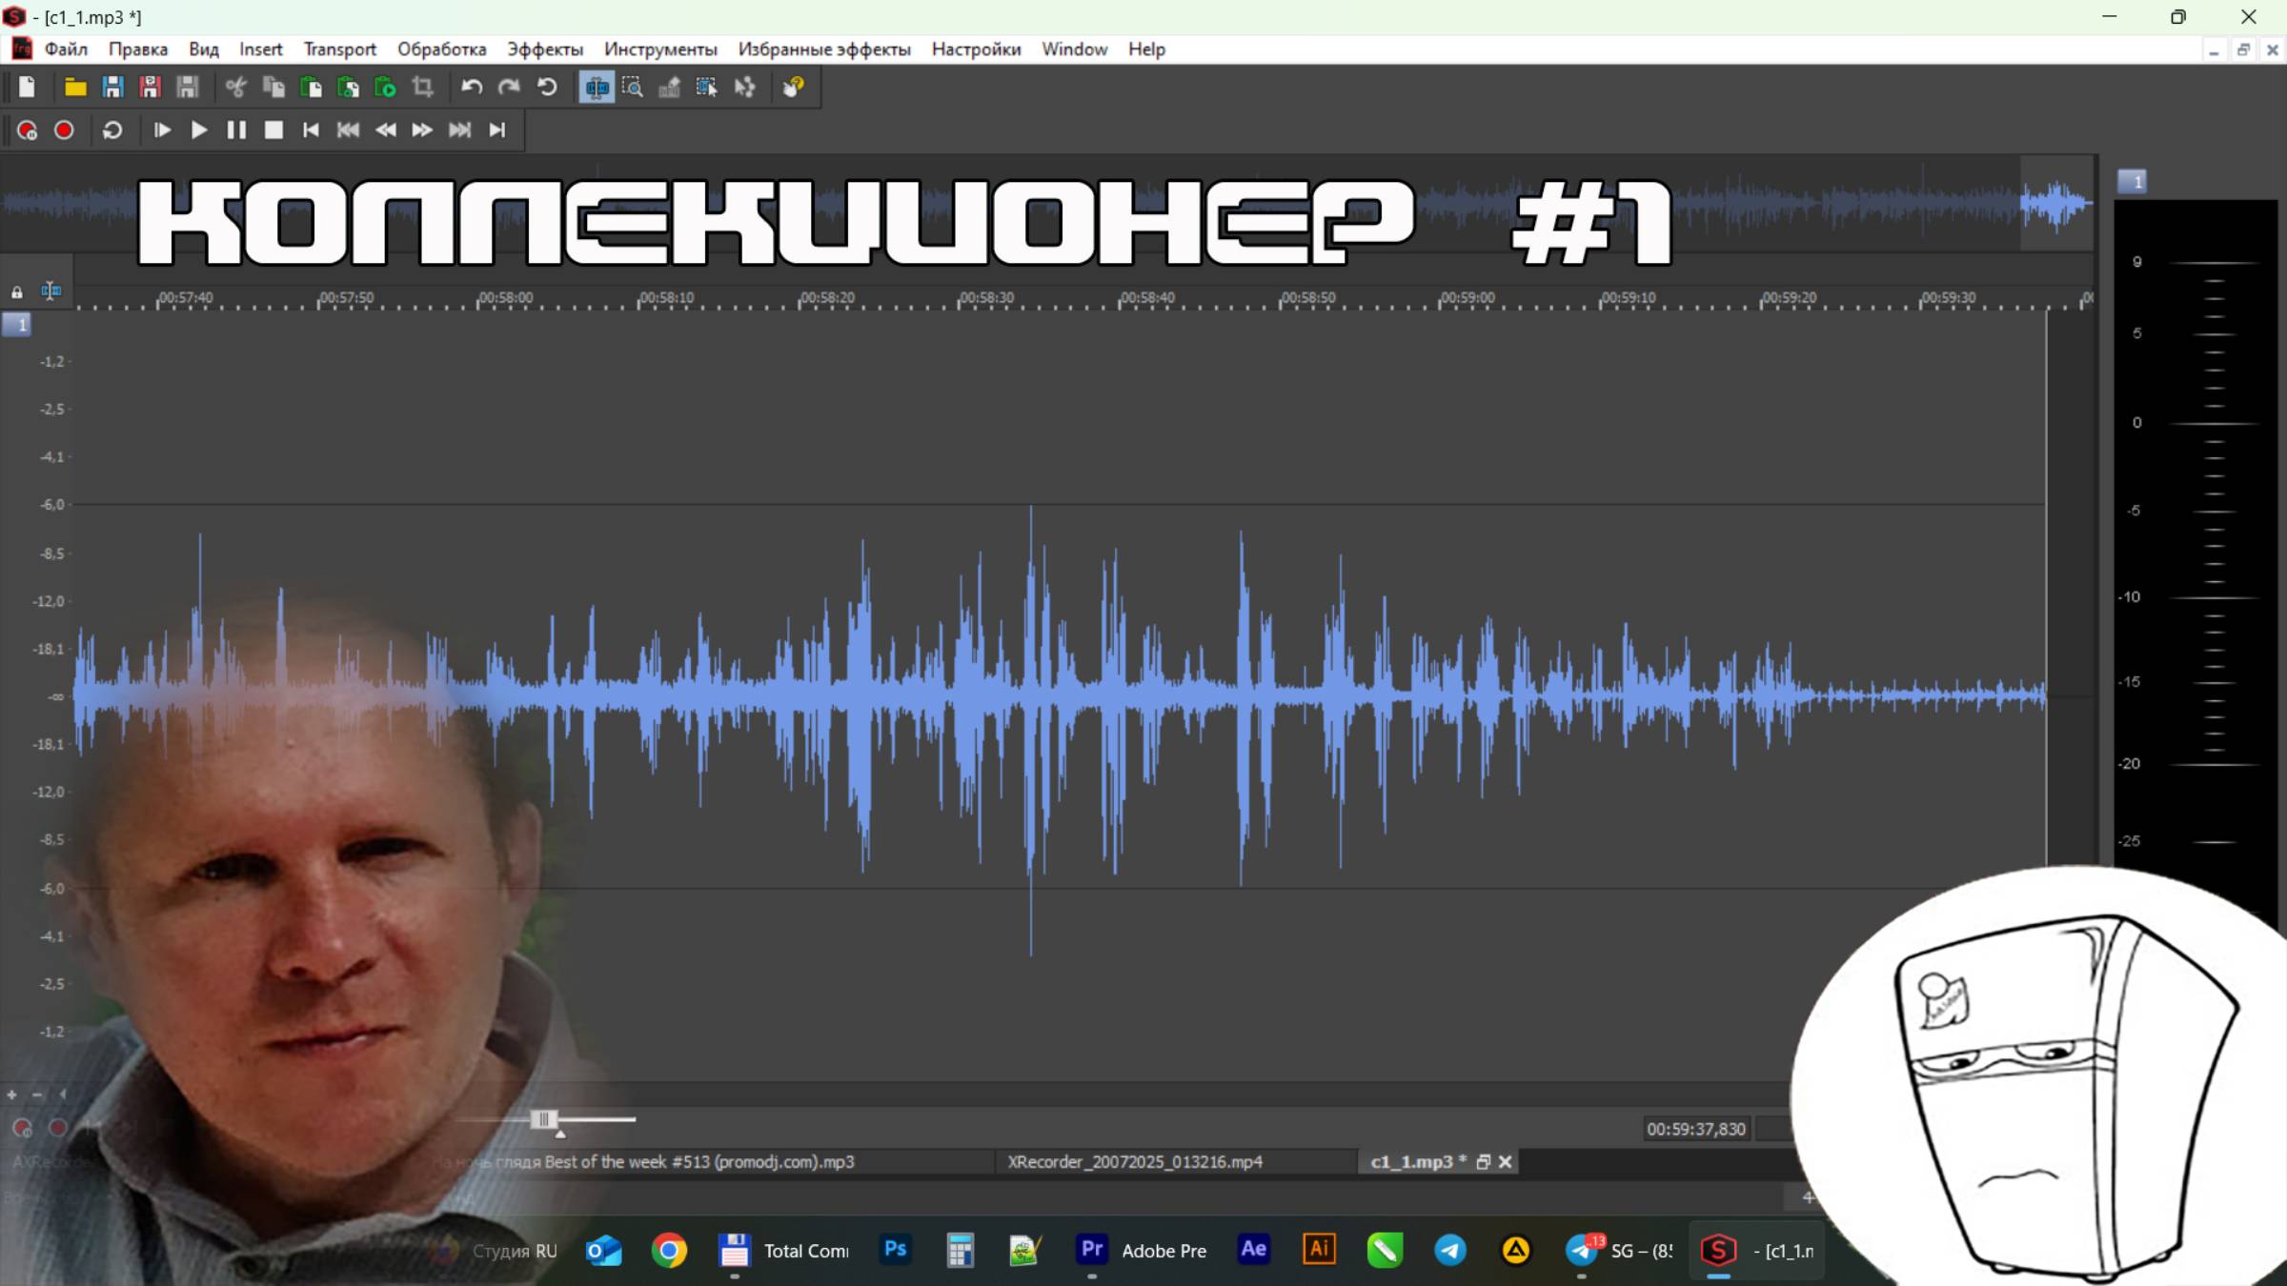Expand the Избранные эффекты menu

(x=823, y=50)
